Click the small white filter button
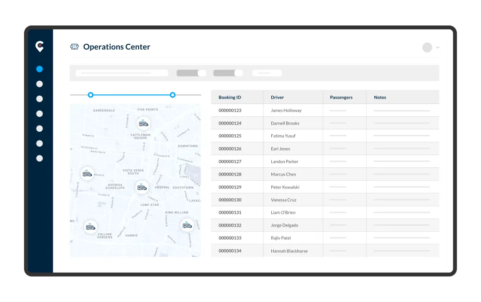 click(267, 73)
